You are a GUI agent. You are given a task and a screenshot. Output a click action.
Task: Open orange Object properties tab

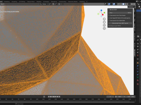point(138,63)
